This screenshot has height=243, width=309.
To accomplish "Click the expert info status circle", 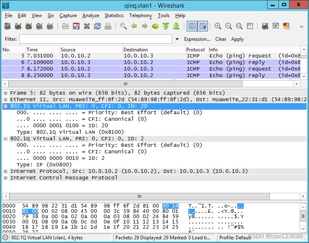I will tap(6, 237).
